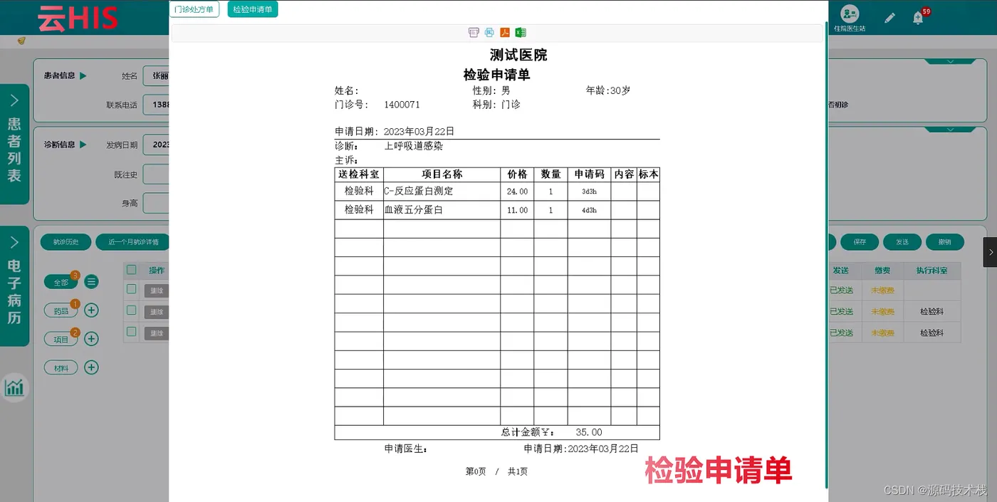
Task: Click the 发送 button
Action: [x=902, y=242]
